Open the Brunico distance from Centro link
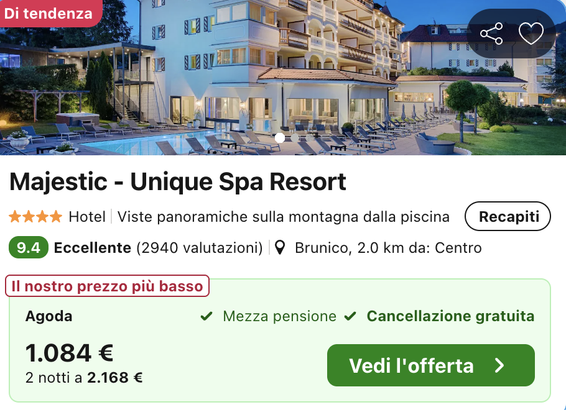 tap(388, 248)
